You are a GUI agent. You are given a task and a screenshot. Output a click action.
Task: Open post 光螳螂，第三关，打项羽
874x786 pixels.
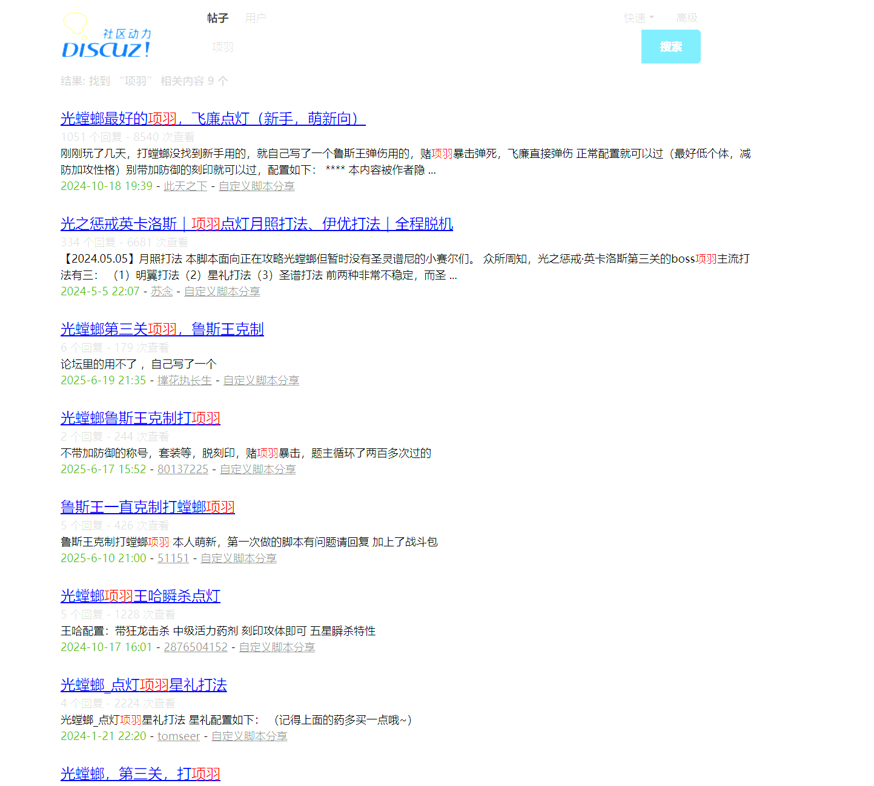(x=141, y=774)
